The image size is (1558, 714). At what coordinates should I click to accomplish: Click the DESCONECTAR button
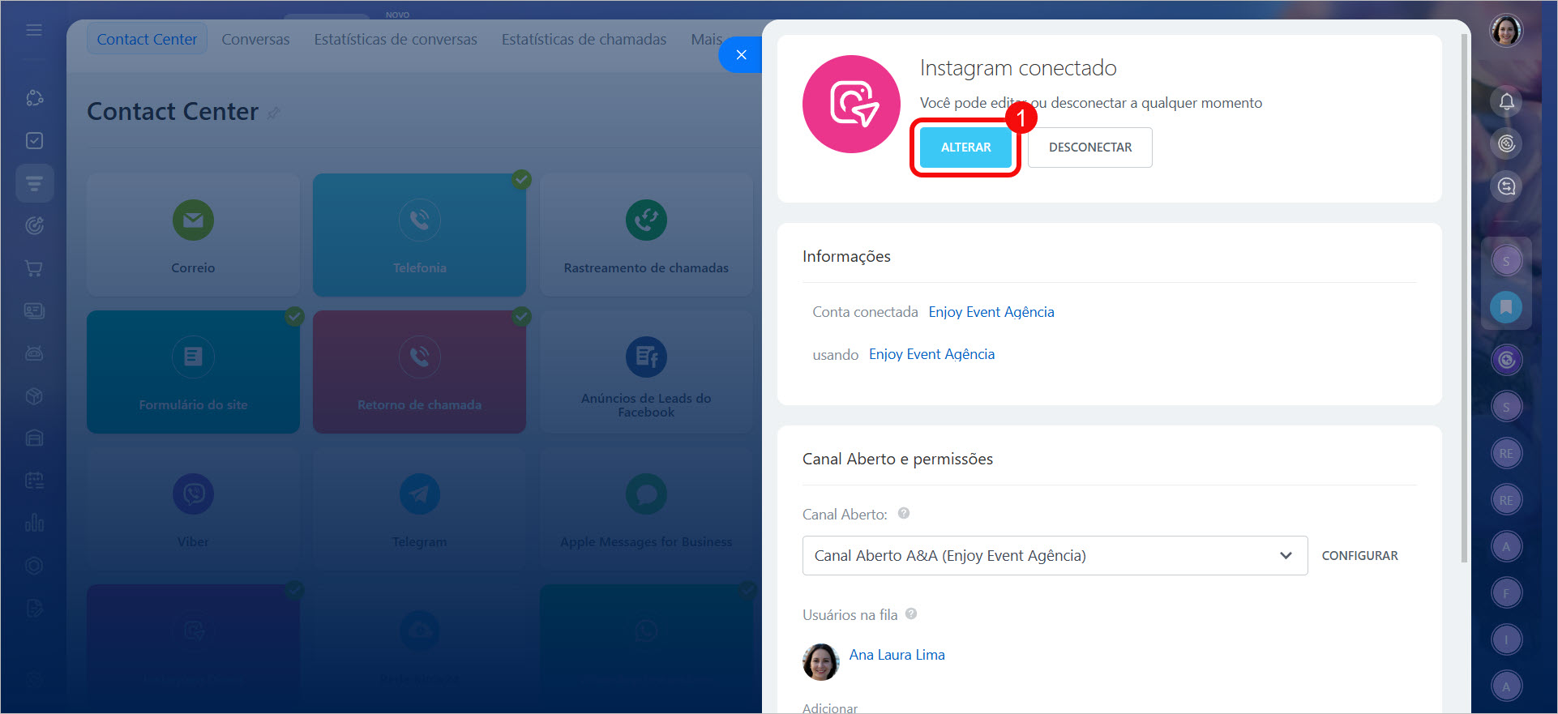tap(1090, 148)
